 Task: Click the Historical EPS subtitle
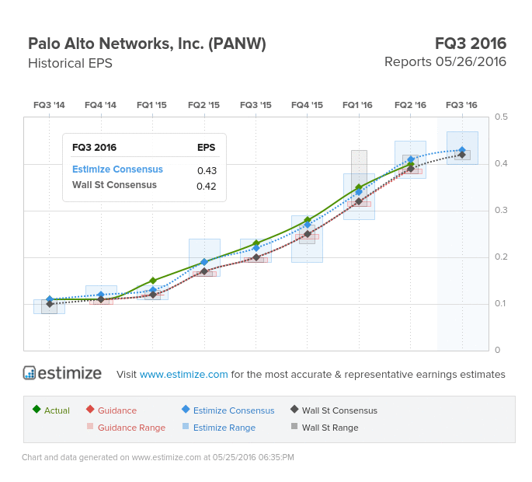click(x=70, y=63)
